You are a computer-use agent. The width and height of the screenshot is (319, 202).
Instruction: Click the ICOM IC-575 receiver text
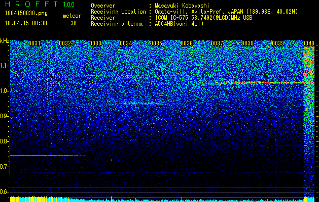click(203, 18)
